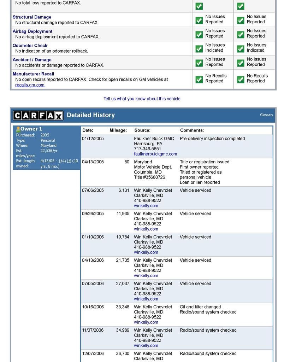284x362 pixels.
Task: Click 'Oil and filter changed' comment
Action: pos(200,307)
